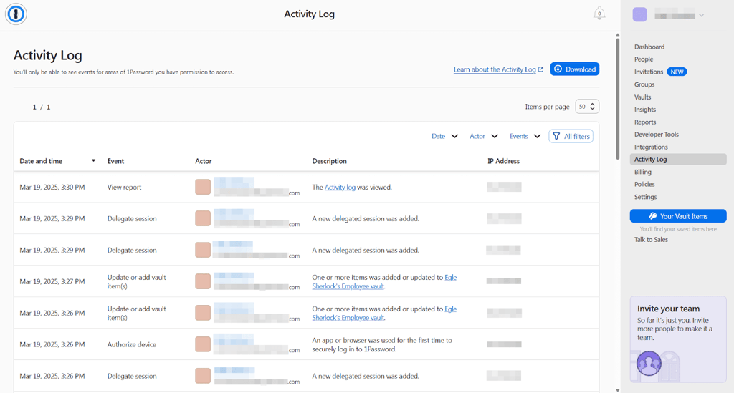734x393 pixels.
Task: Click the actor avatar in View report row
Action: 203,187
